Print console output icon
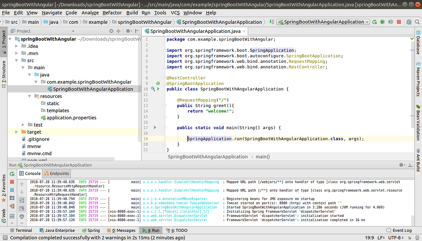The height and width of the screenshot is (241, 422). pyautogui.click(x=22, y=216)
